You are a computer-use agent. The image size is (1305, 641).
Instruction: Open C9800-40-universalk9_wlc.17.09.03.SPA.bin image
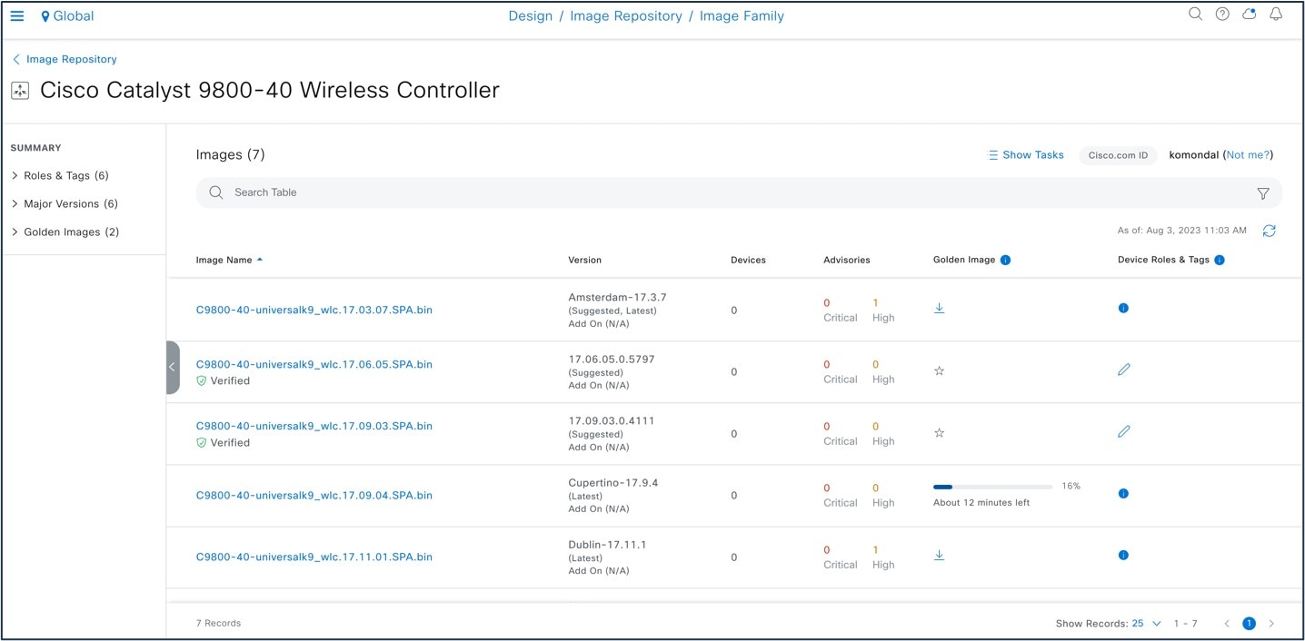pyautogui.click(x=314, y=427)
